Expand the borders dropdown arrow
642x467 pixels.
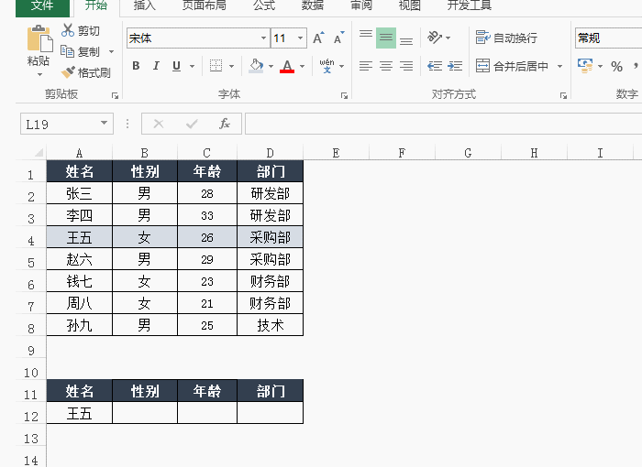[x=231, y=66]
